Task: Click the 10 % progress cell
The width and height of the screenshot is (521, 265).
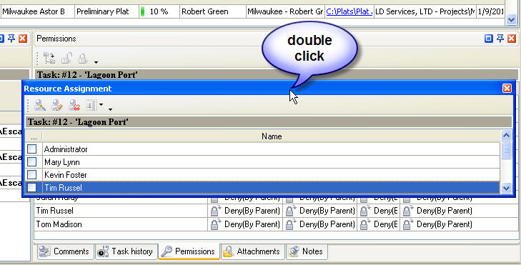Action: point(159,11)
